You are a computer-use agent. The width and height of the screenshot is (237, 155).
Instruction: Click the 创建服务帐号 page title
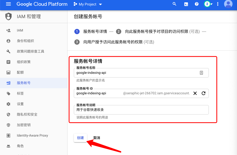[x=88, y=16]
